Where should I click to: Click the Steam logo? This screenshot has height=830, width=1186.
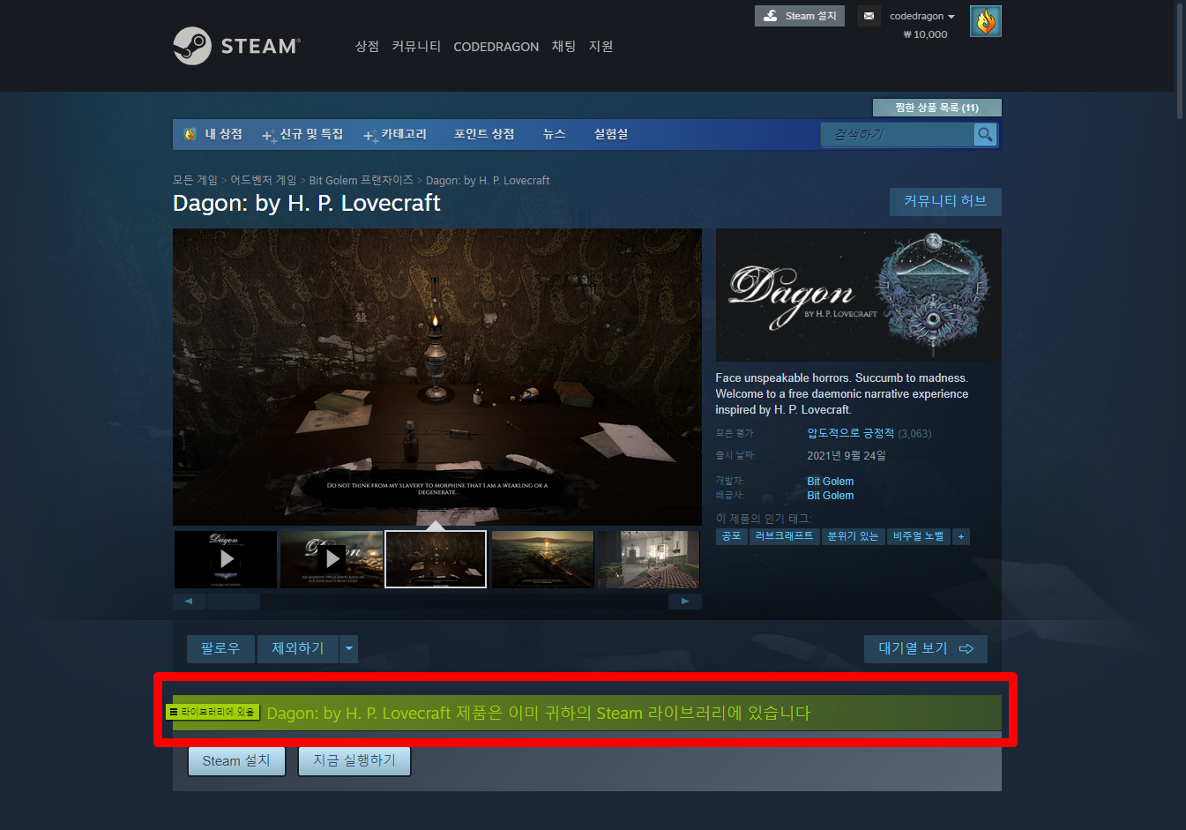[236, 46]
